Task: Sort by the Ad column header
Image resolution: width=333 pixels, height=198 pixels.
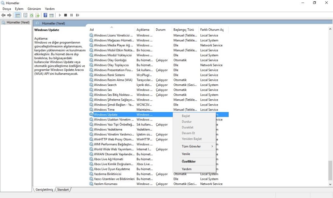Action: pyautogui.click(x=112, y=30)
